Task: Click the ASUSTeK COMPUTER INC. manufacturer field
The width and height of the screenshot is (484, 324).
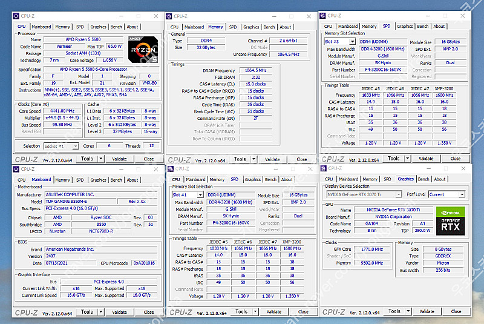Action: 101,194
